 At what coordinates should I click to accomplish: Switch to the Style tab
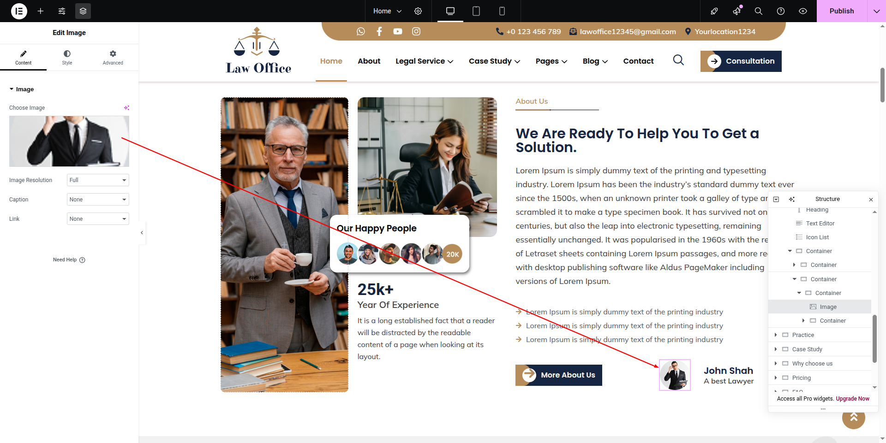pos(67,58)
